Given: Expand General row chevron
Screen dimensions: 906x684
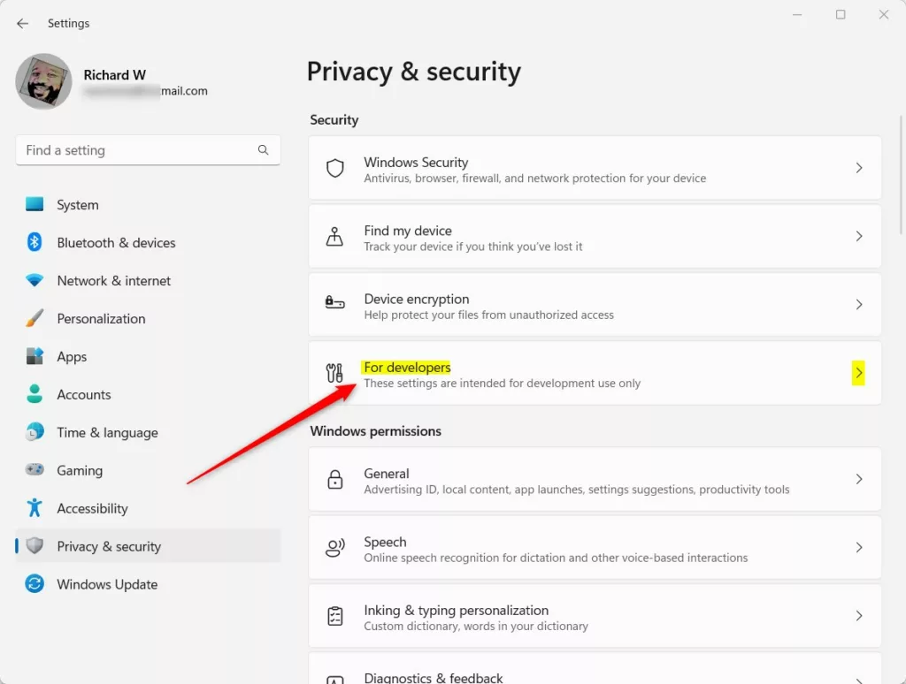Looking at the screenshot, I should click(x=859, y=479).
